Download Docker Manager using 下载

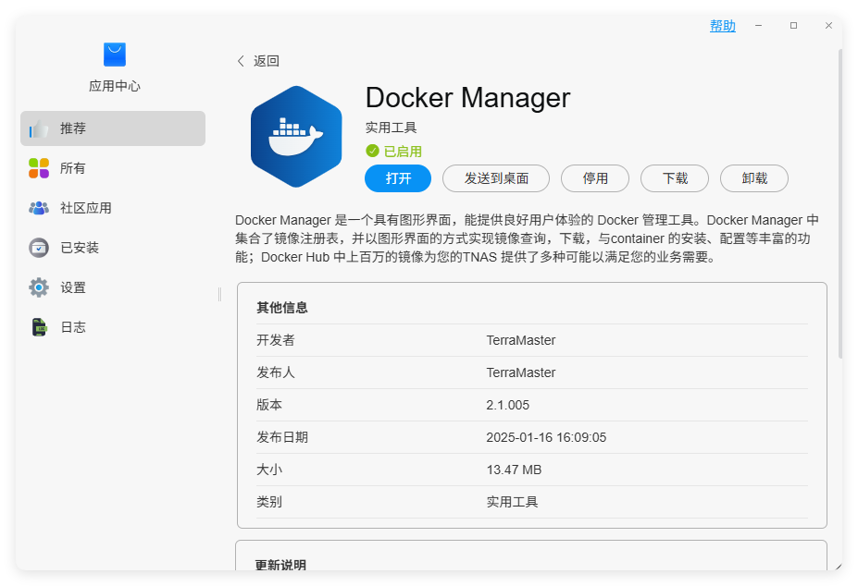pos(674,178)
